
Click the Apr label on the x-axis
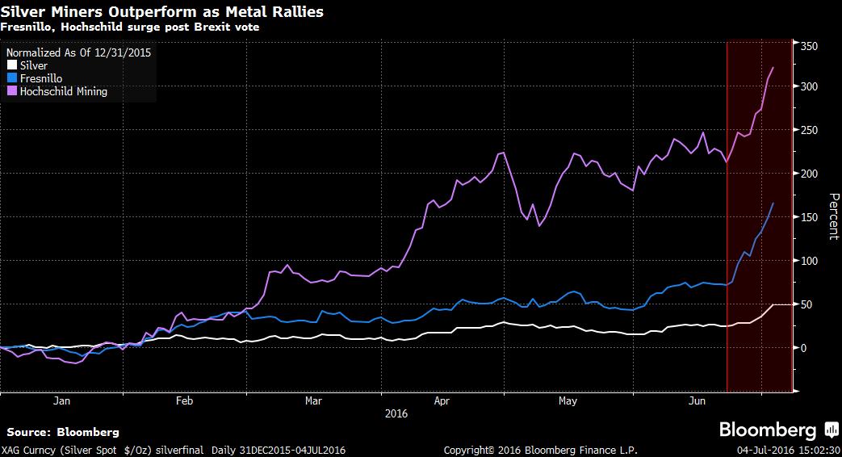[441, 400]
